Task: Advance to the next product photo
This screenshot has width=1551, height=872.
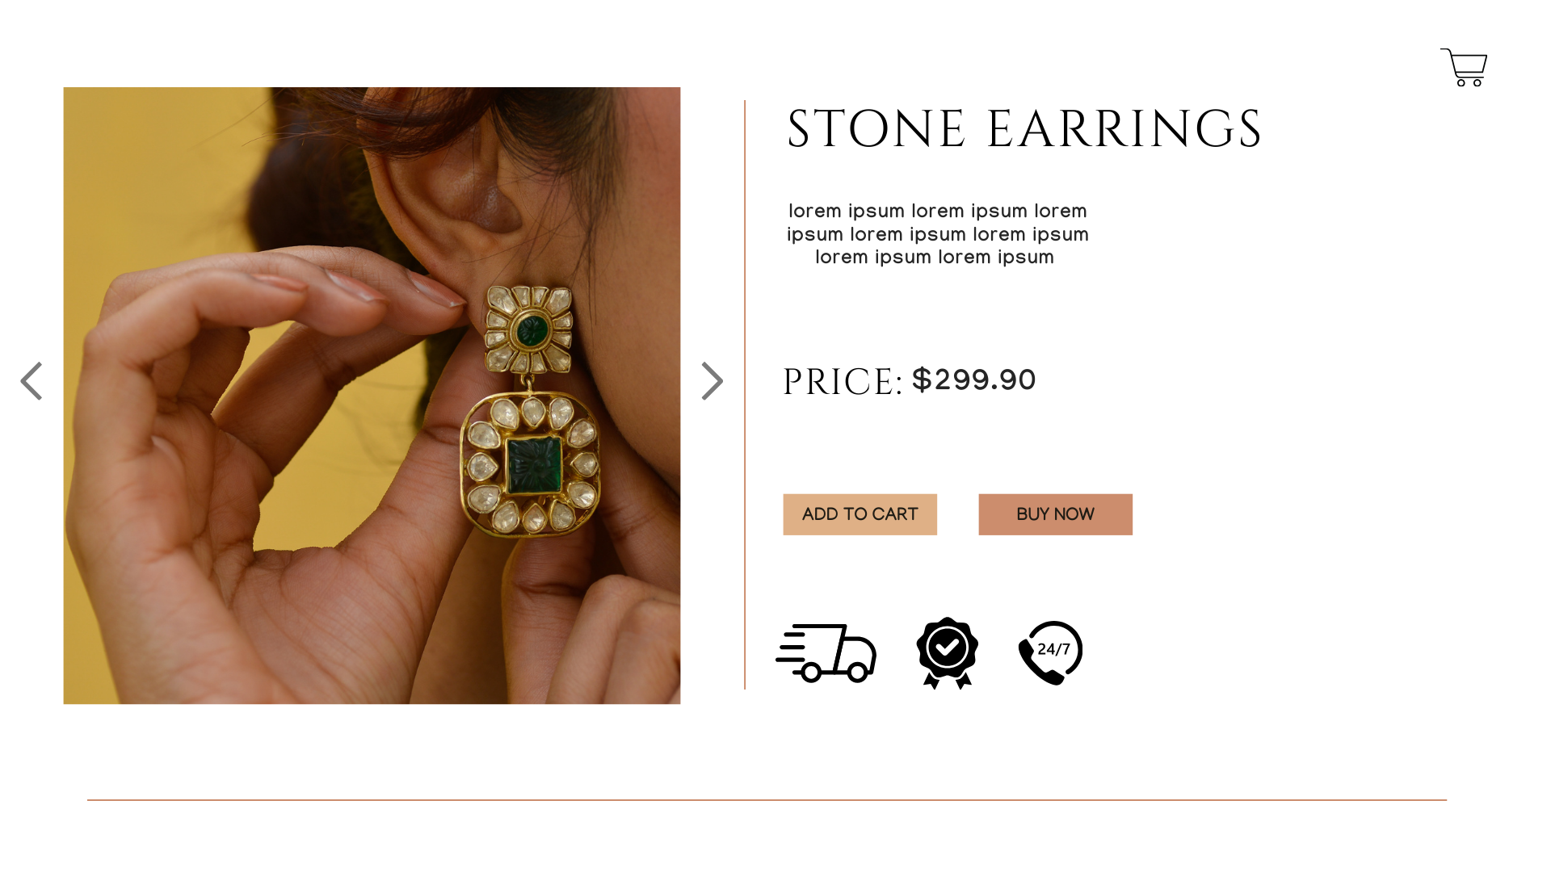Action: 712,381
